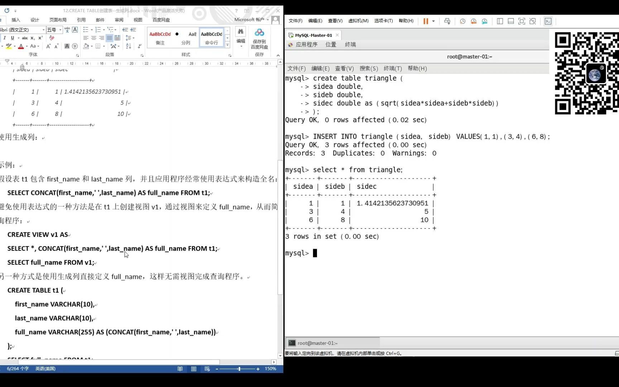Enter full screen mode in VMware
619x387 pixels.
(x=522, y=21)
